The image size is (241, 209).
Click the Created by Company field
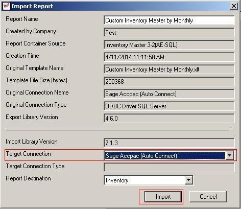click(x=169, y=33)
